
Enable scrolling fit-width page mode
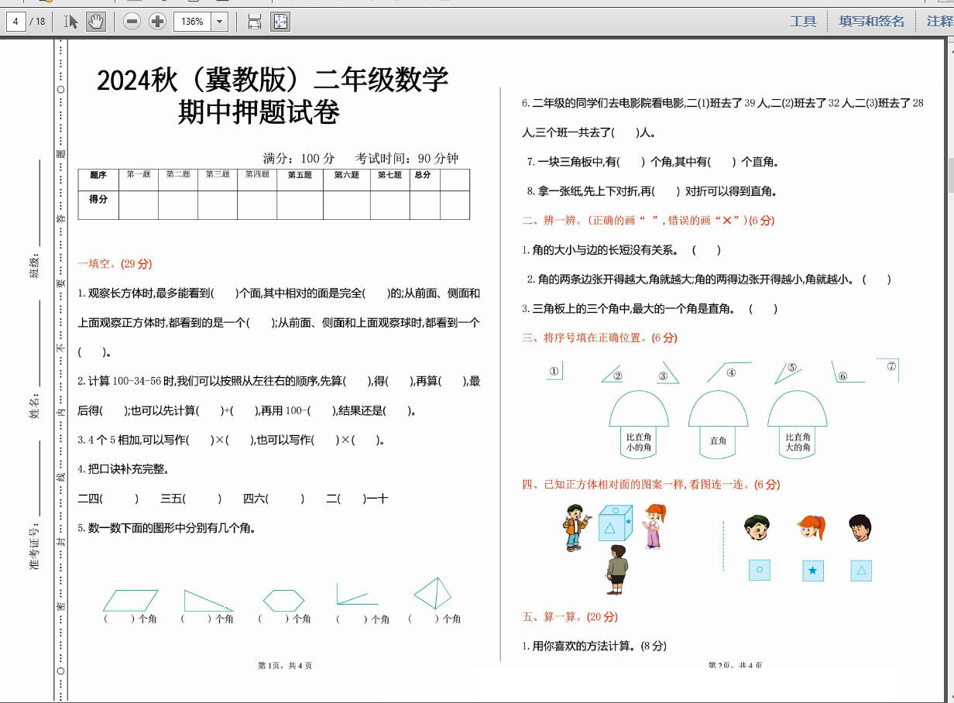[255, 22]
